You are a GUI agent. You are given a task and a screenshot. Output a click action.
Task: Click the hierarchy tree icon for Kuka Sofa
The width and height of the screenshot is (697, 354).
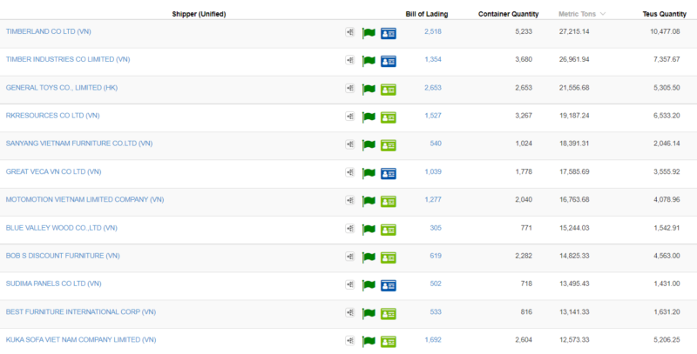pyautogui.click(x=349, y=341)
